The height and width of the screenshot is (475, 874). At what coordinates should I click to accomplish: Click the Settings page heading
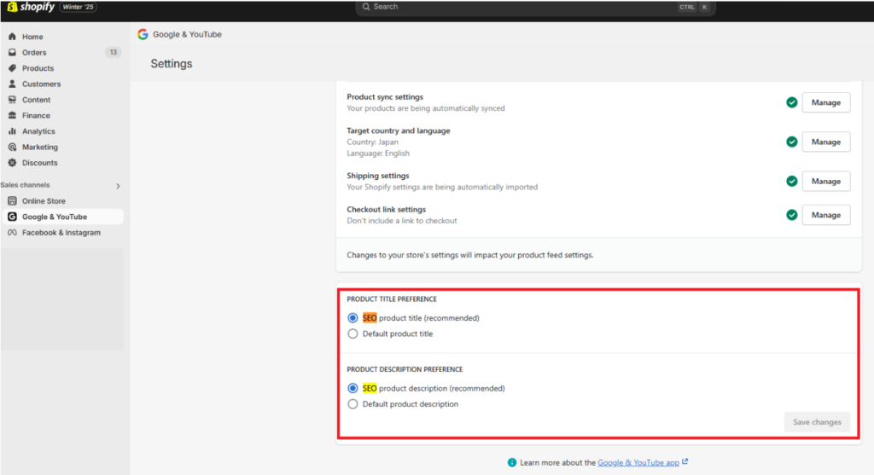pos(172,63)
